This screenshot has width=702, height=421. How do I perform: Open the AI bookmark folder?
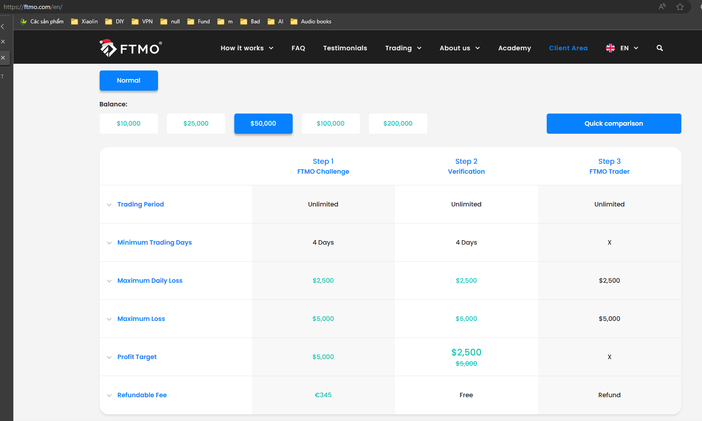tap(276, 22)
